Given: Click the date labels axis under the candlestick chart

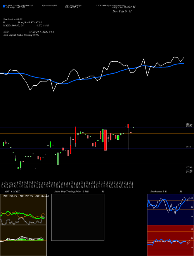Looking at the screenshot, I should [x=67, y=185].
